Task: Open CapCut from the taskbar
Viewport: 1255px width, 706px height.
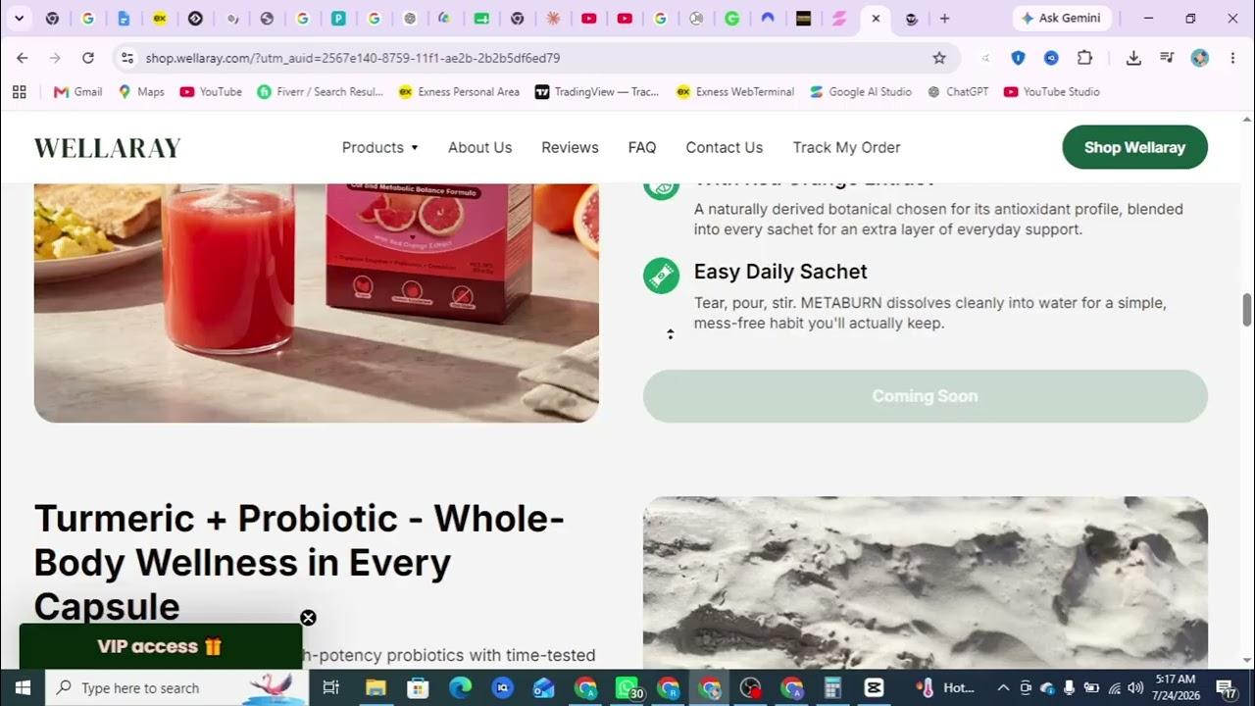Action: pyautogui.click(x=874, y=687)
